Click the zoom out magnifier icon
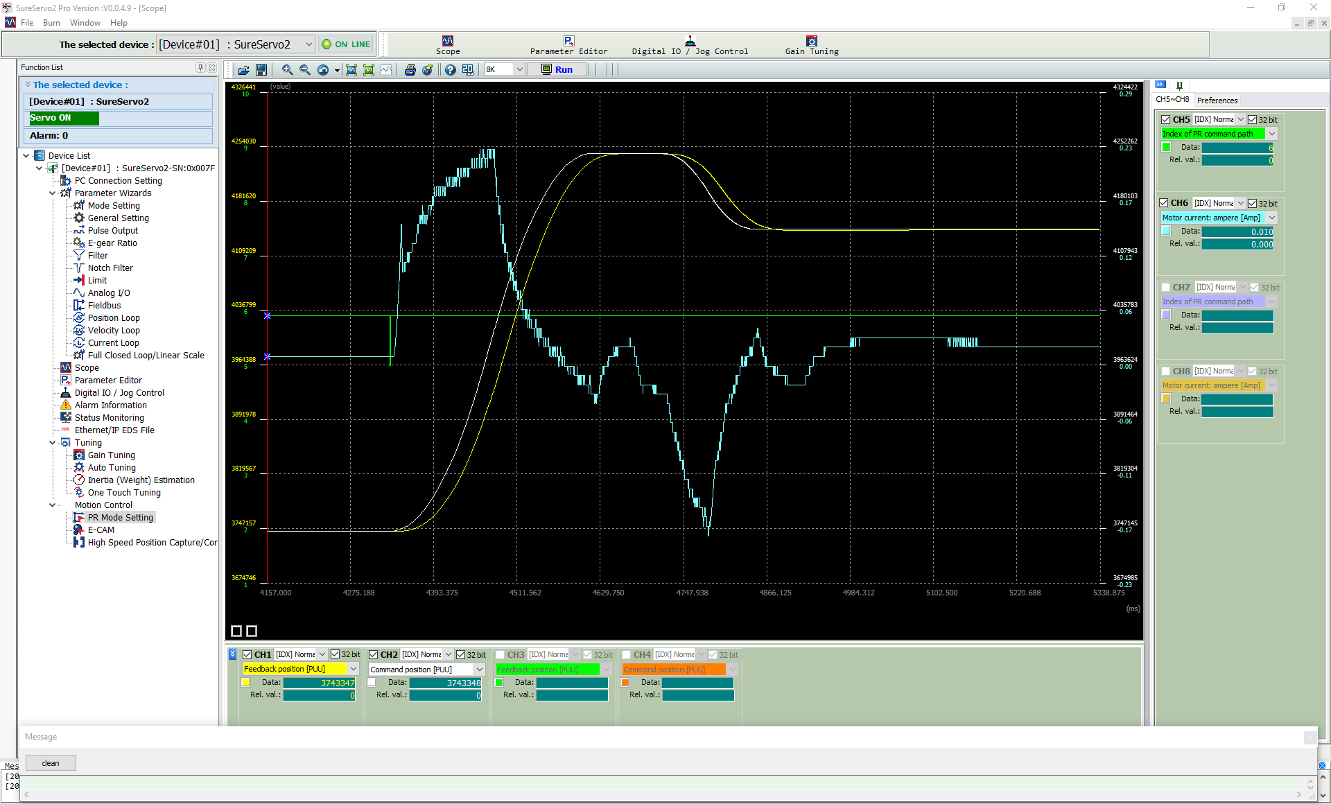Viewport: 1331px width, 804px height. [305, 70]
